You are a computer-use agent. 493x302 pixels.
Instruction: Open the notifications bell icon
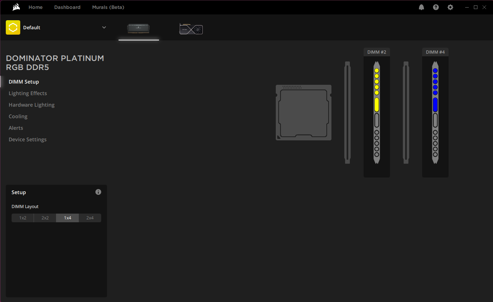point(421,7)
